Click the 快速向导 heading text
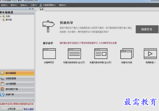 tap(66, 23)
